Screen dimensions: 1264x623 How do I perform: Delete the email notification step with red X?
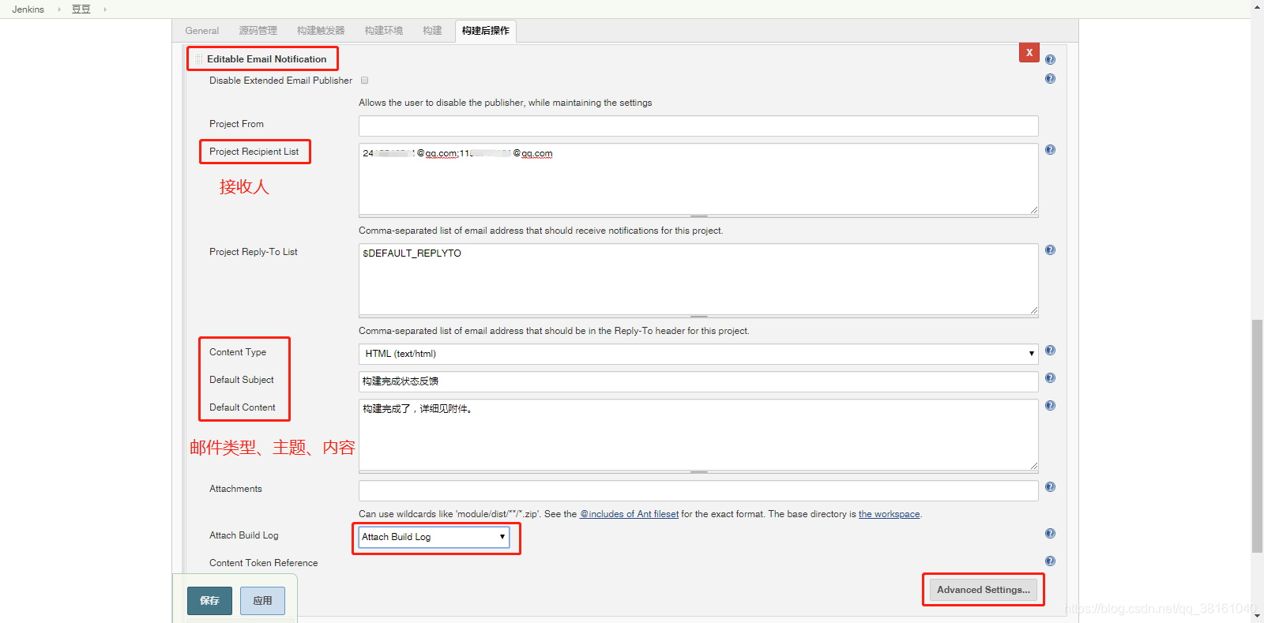[x=1029, y=53]
